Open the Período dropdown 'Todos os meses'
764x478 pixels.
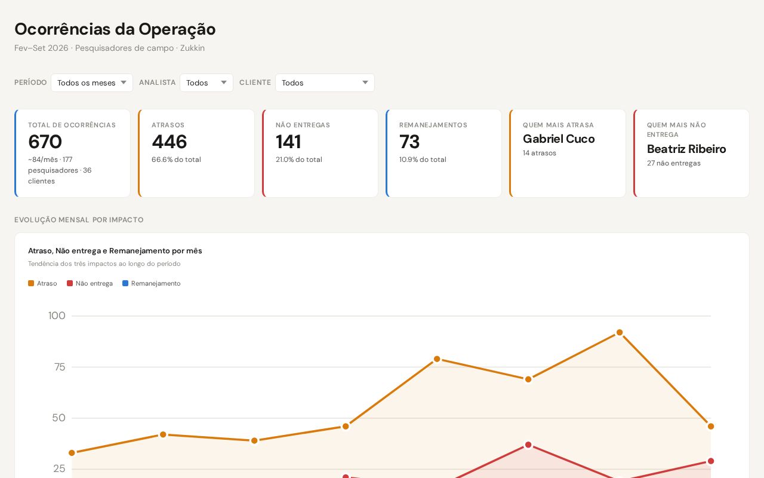(92, 82)
